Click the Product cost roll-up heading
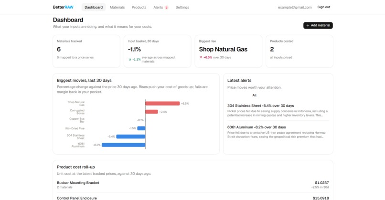 pos(76,167)
